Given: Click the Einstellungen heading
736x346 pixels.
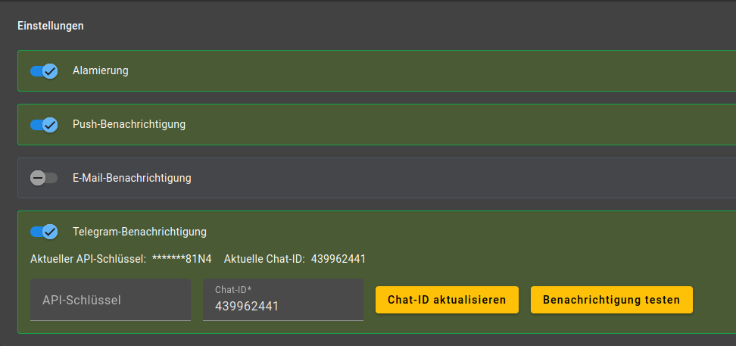Looking at the screenshot, I should coord(51,26).
